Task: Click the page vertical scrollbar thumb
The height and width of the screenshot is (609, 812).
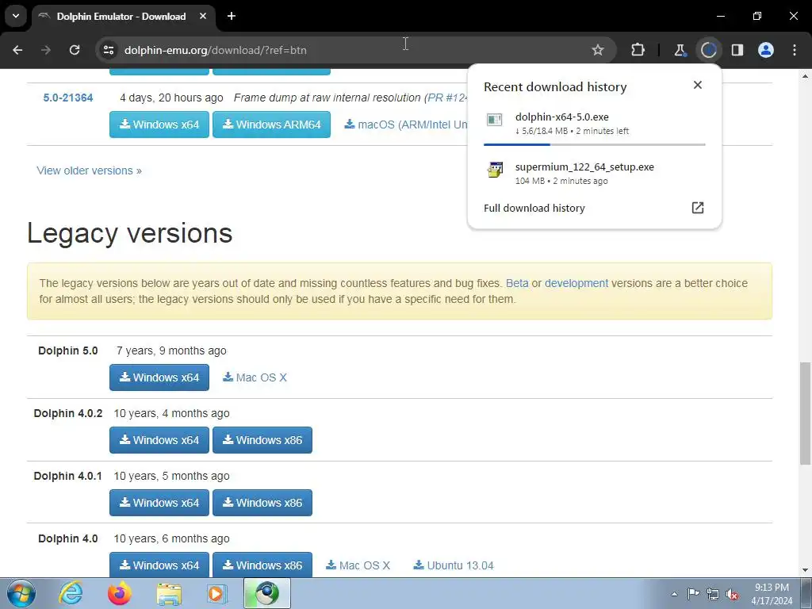Action: click(x=805, y=413)
